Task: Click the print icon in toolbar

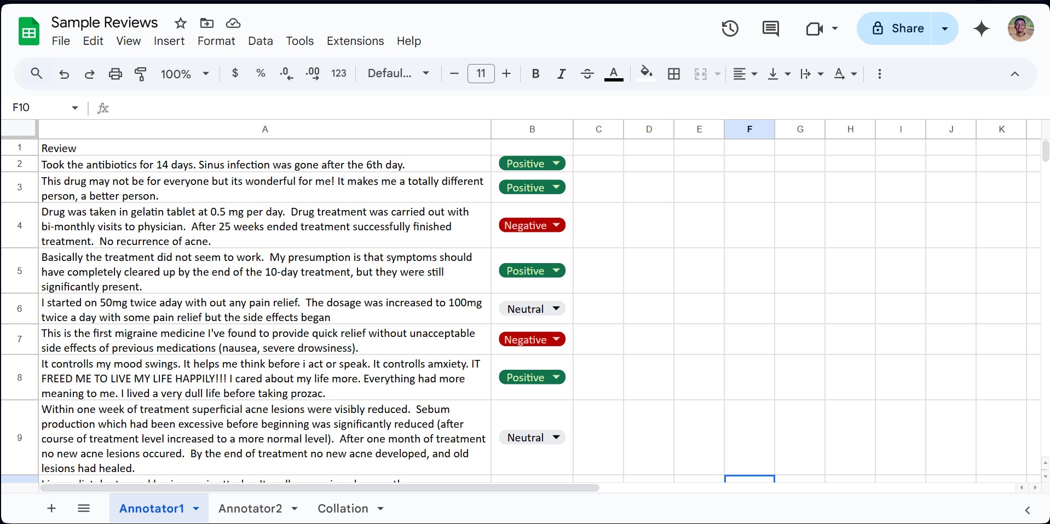Action: (115, 74)
